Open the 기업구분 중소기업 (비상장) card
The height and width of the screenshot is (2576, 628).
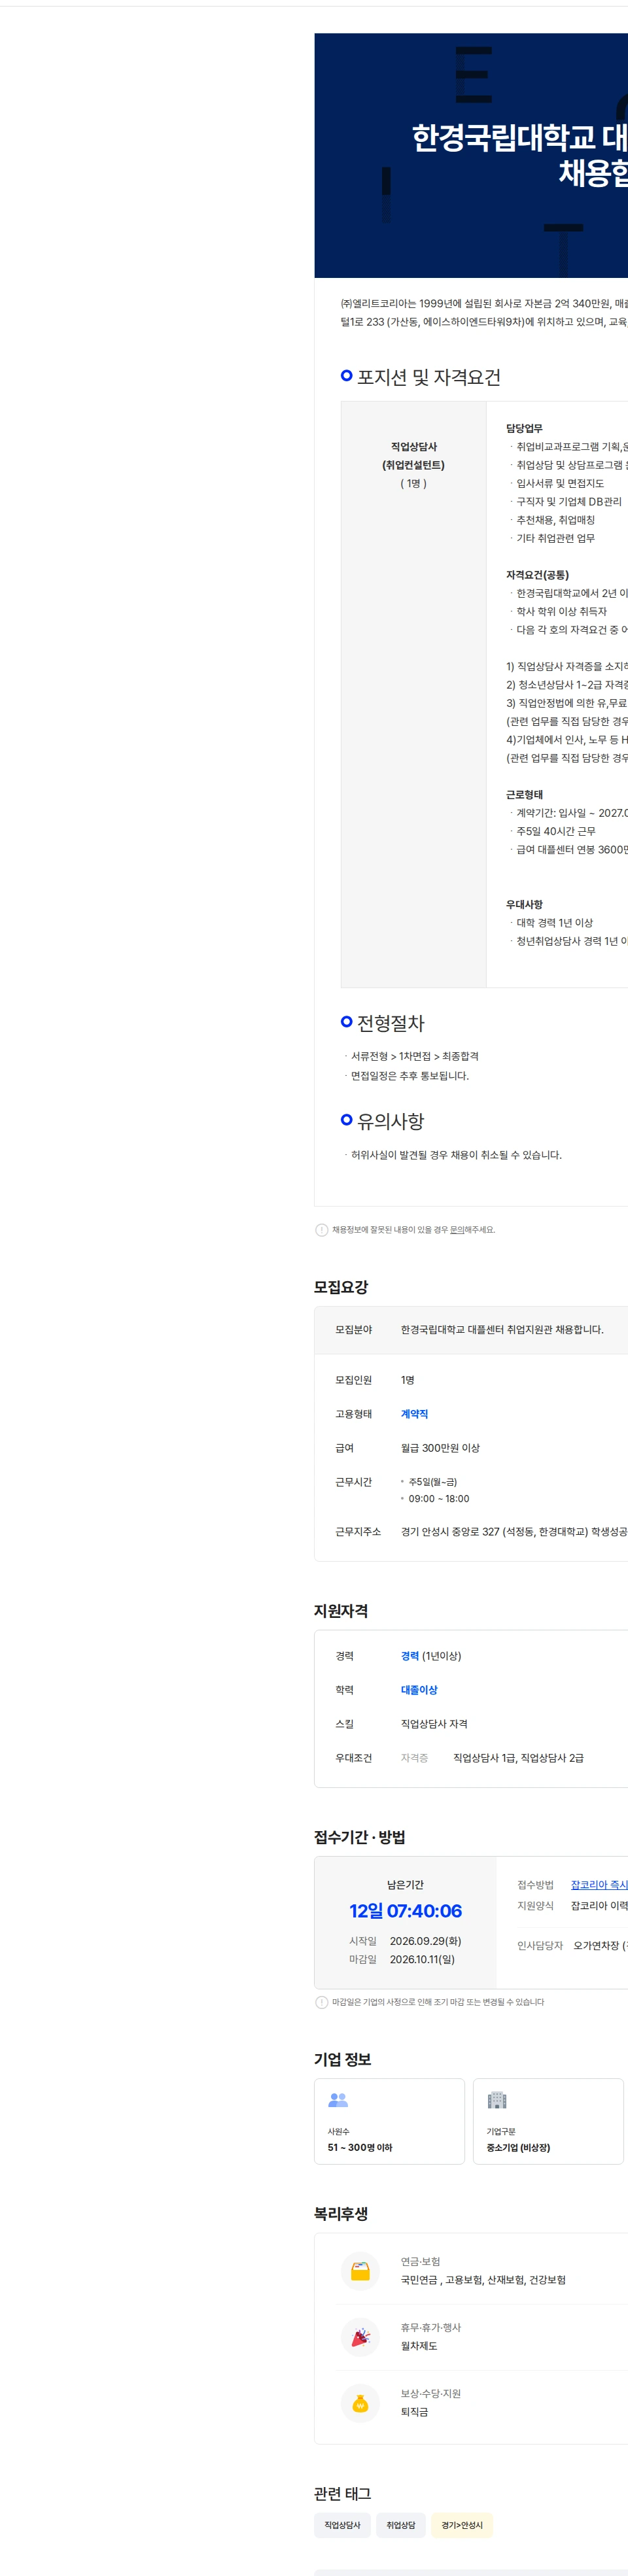pyautogui.click(x=548, y=2121)
